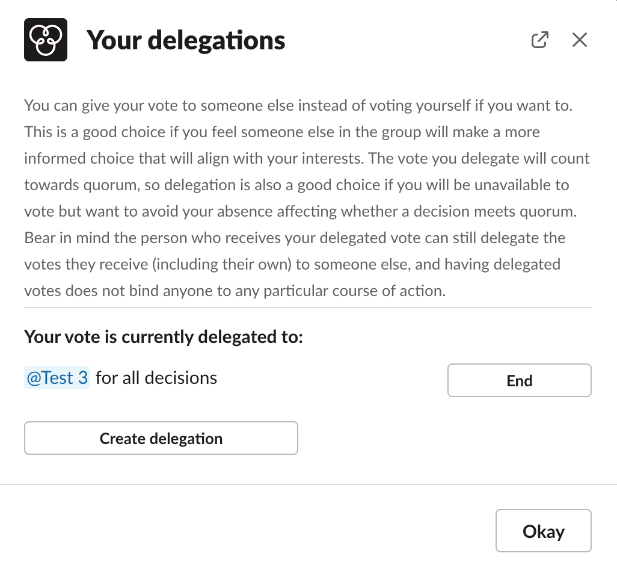
Task: End the delegation to @Test 3
Action: click(x=519, y=380)
